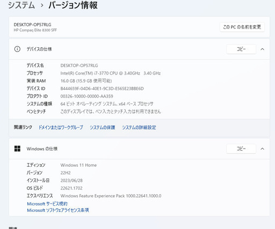
Task: Click the エクスペリエンス label
Action: point(40,196)
